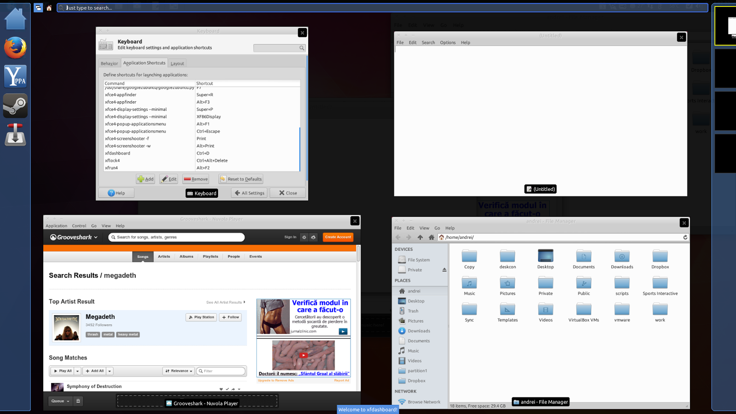The height and width of the screenshot is (414, 736).
Task: Click the view switcher icon beside the home icon
Action: pyautogui.click(x=38, y=8)
